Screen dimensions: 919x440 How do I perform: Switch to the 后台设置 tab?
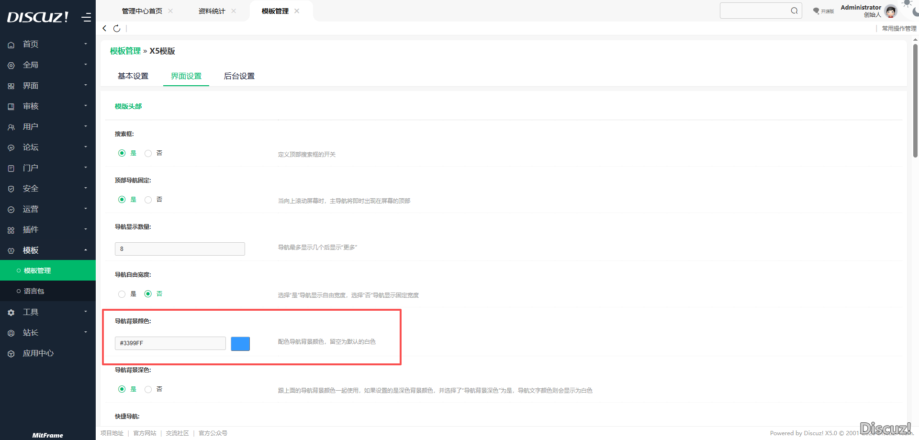coord(239,76)
